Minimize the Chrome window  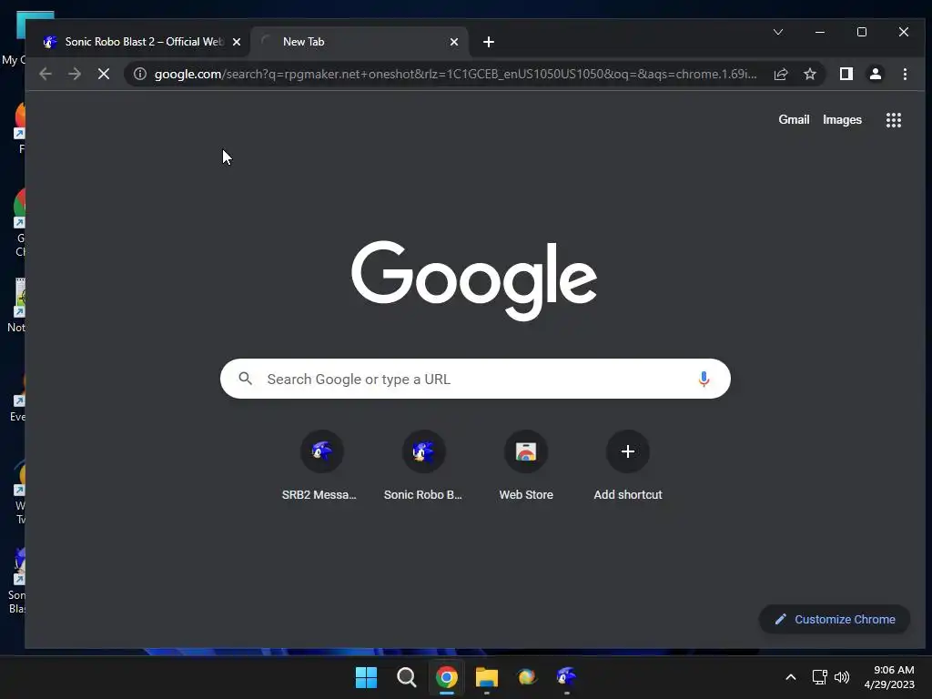coord(820,32)
